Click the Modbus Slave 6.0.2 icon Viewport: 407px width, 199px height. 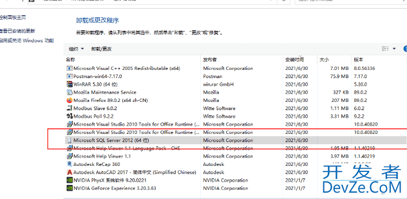pos(69,108)
